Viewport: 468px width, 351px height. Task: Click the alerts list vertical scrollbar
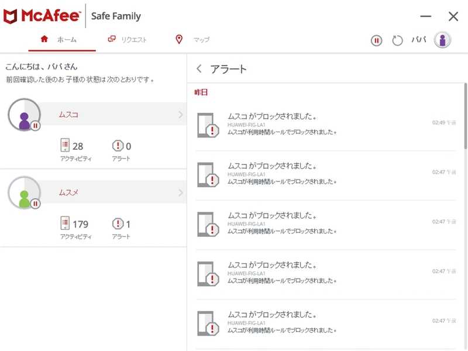[x=465, y=117]
